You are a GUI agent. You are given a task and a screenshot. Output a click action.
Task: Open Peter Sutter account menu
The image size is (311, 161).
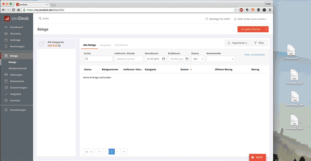(250, 19)
